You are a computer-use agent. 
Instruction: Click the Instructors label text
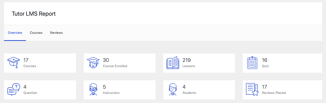(x=111, y=93)
